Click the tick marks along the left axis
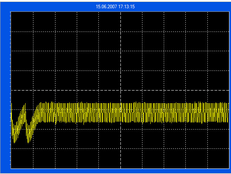231x174 pixels. (x=10, y=90)
